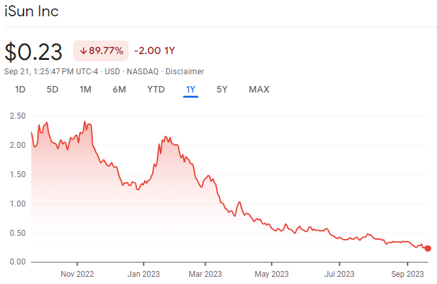The image size is (437, 284).
Task: Choose the 1M chart range
Action: click(x=86, y=89)
